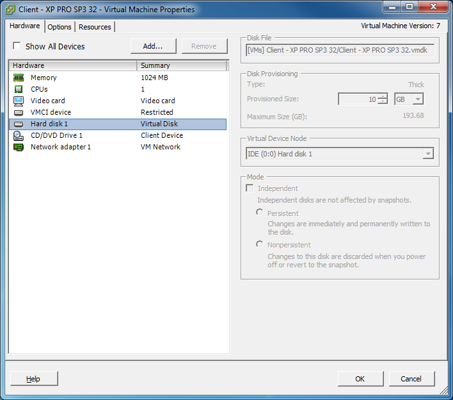Minimize the Virtual Machine Properties window
Viewport: 453px width, 400px height.
coord(392,7)
